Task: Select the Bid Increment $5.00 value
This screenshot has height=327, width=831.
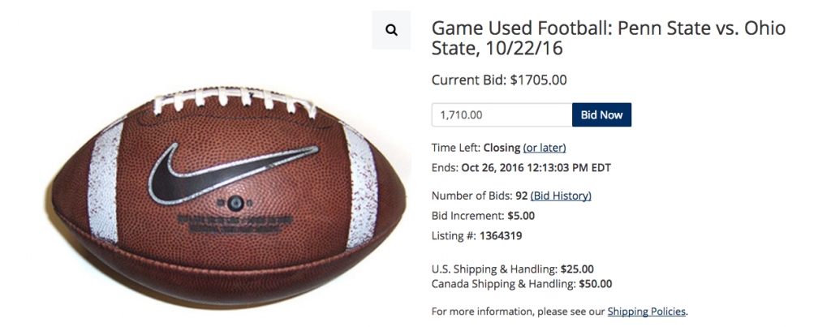Action: coord(521,216)
